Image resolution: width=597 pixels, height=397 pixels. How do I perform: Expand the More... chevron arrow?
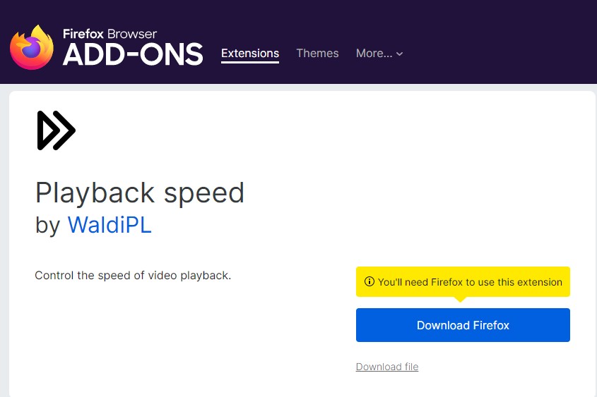[x=400, y=54]
